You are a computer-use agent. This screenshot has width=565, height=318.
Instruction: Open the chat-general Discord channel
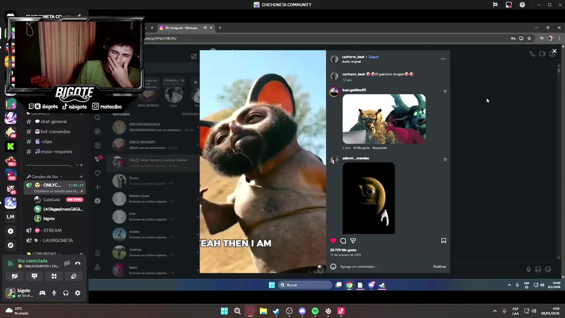tap(53, 121)
